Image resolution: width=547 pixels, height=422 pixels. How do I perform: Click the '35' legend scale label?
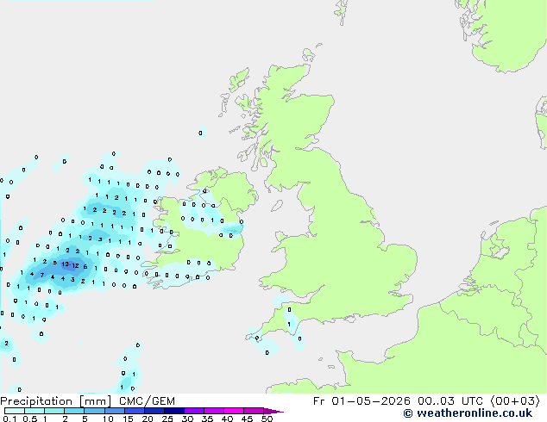[207, 419]
